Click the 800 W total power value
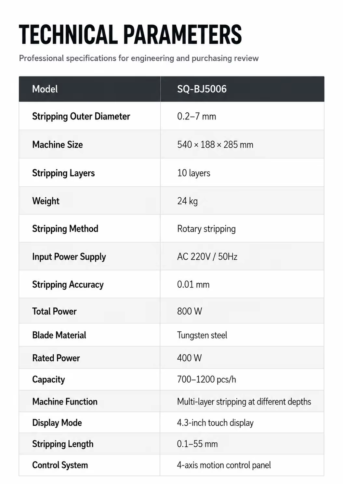 click(189, 311)
